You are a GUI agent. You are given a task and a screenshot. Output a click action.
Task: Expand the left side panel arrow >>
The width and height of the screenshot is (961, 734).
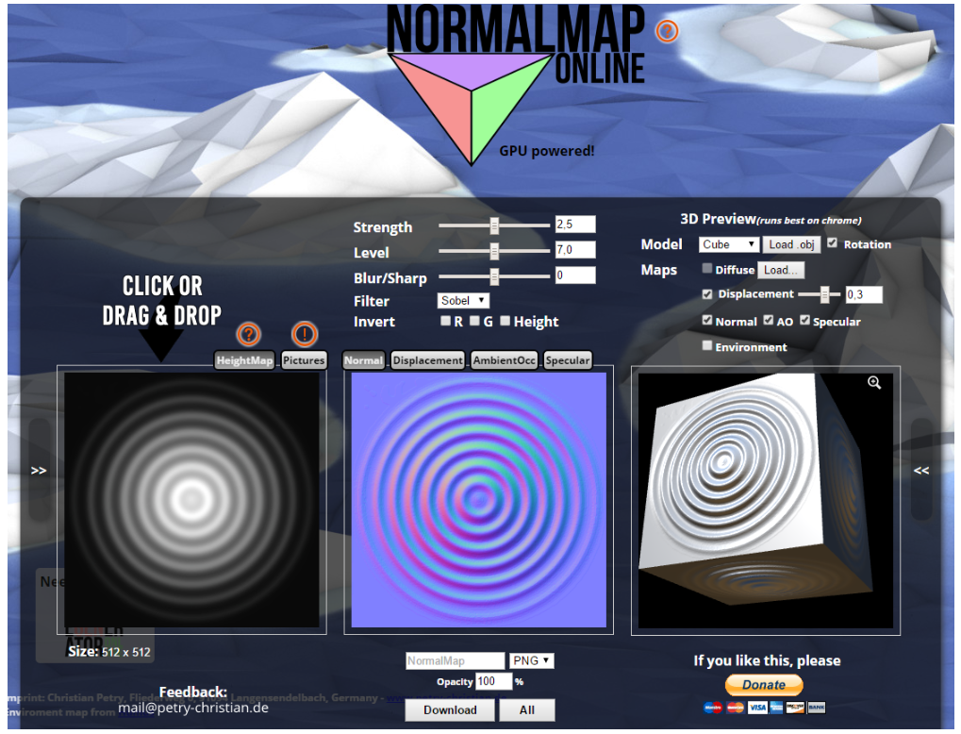tap(39, 471)
